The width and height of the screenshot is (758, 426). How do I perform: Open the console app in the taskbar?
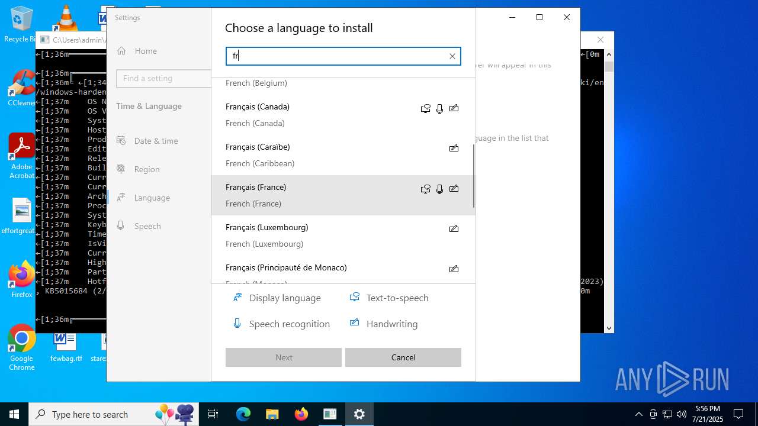point(330,414)
